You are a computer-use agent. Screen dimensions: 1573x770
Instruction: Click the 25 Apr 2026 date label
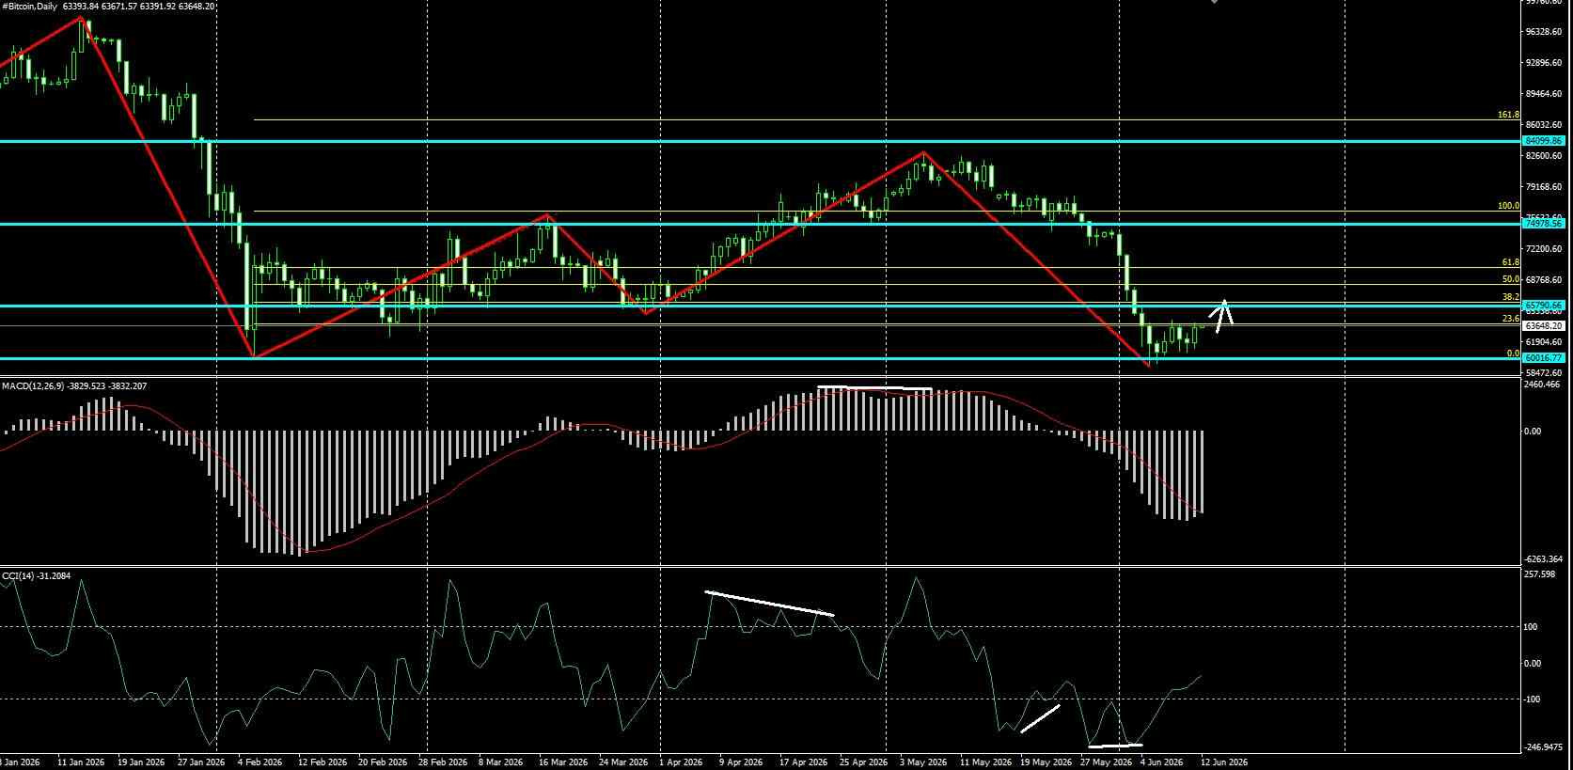(x=863, y=762)
